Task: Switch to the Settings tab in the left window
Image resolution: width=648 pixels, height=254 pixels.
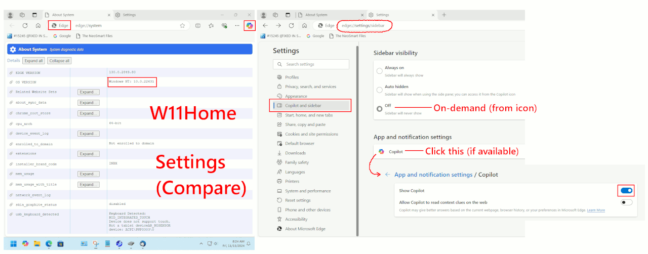Action: tap(147, 15)
